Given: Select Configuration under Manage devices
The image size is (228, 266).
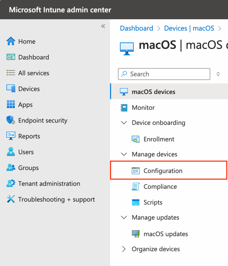Looking at the screenshot, I should coord(163,171).
